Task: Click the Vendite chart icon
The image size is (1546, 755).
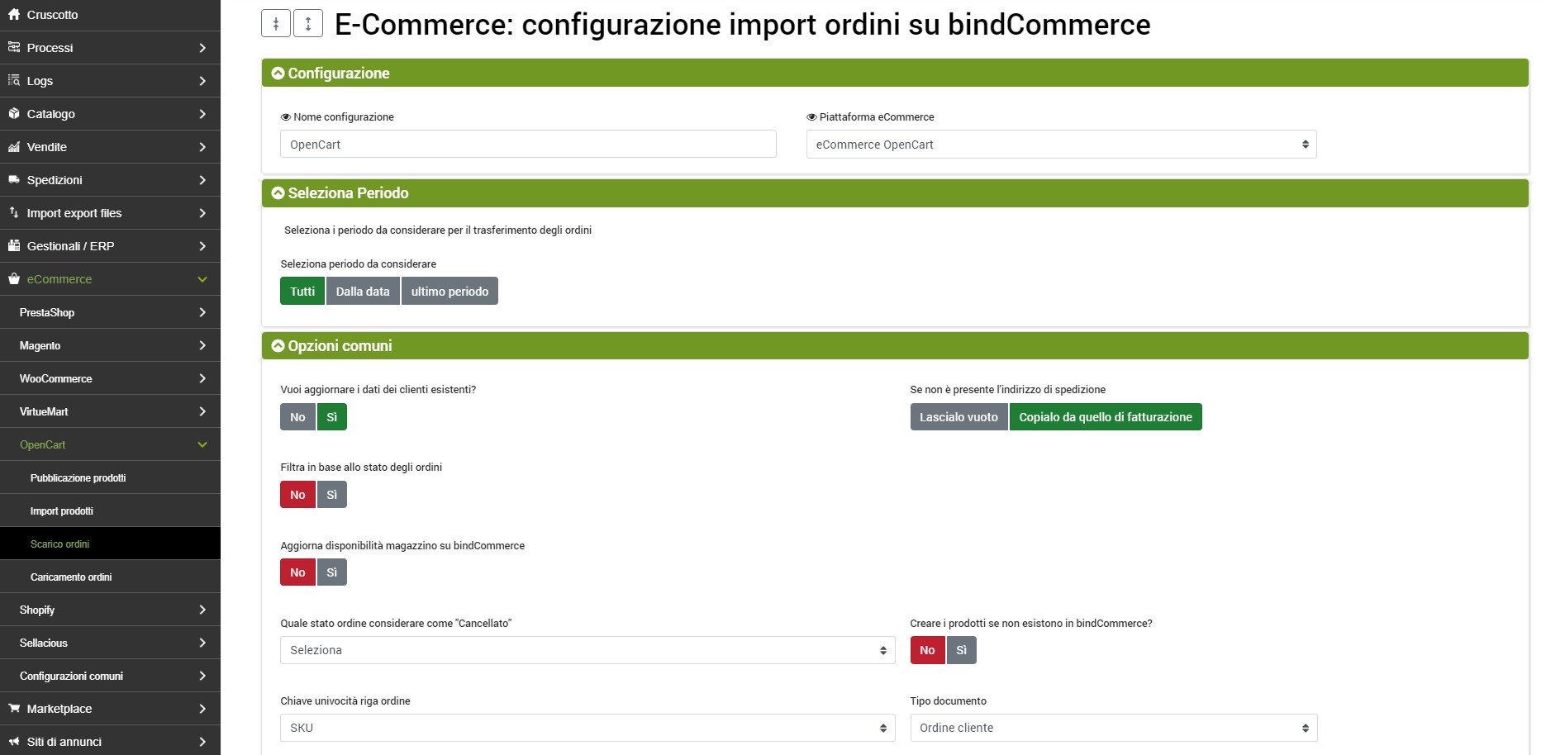Action: (x=14, y=147)
